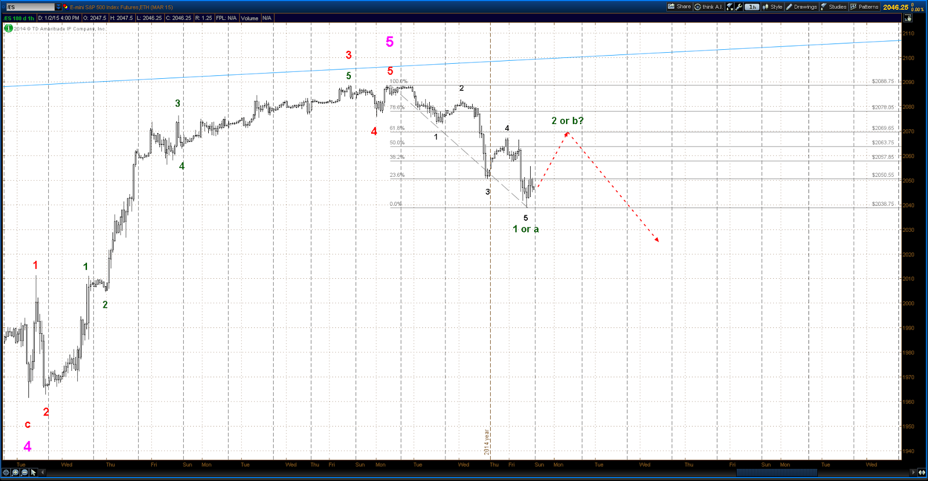Click the 2100 price axis label

pyautogui.click(x=908, y=58)
